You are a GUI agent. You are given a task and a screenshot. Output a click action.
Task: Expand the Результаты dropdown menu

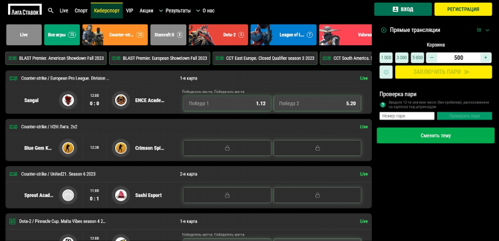pos(175,11)
